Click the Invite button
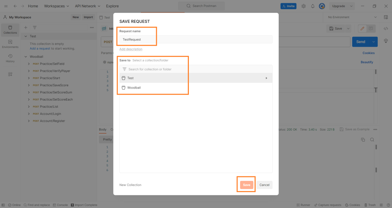Image resolution: width=392 pixels, height=208 pixels. 288,6
